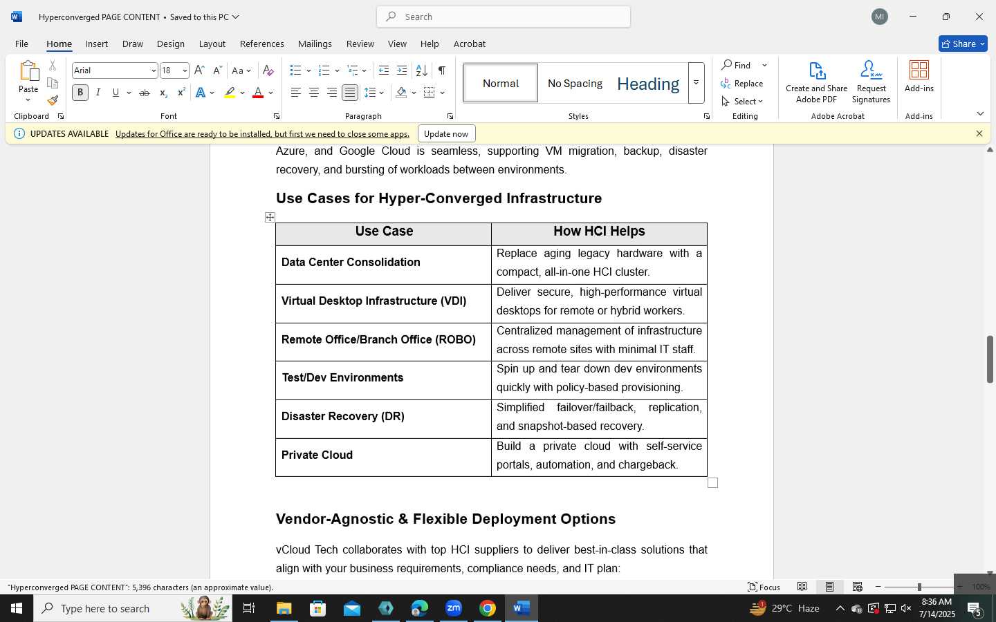Click the Search box in title bar
The image size is (996, 622).
pos(504,17)
